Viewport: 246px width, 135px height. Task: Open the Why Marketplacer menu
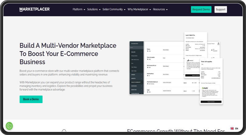pyautogui.click(x=139, y=10)
